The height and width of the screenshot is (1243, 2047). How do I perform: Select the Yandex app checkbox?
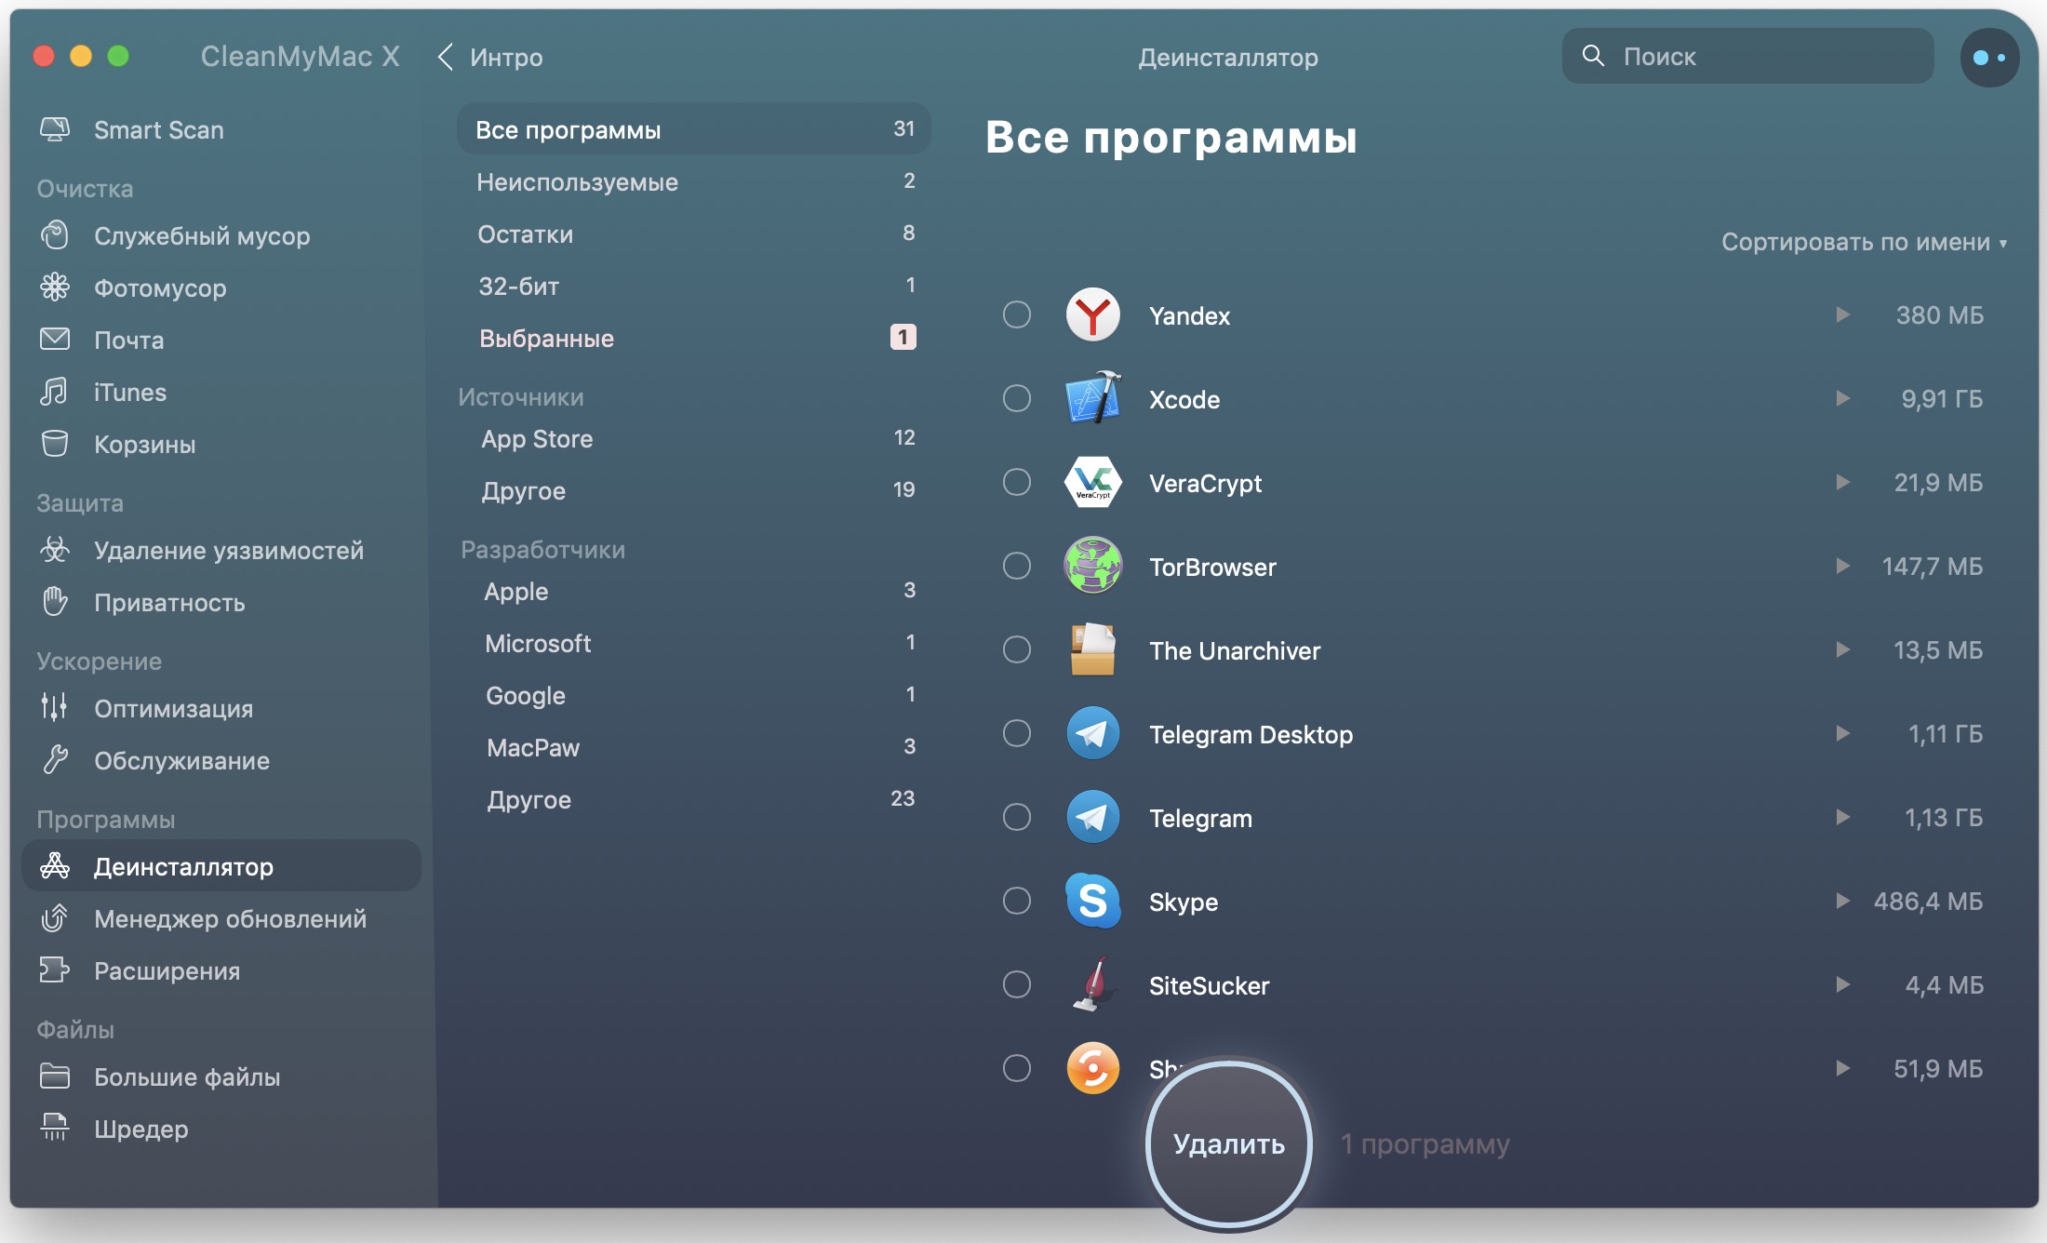pyautogui.click(x=1017, y=314)
